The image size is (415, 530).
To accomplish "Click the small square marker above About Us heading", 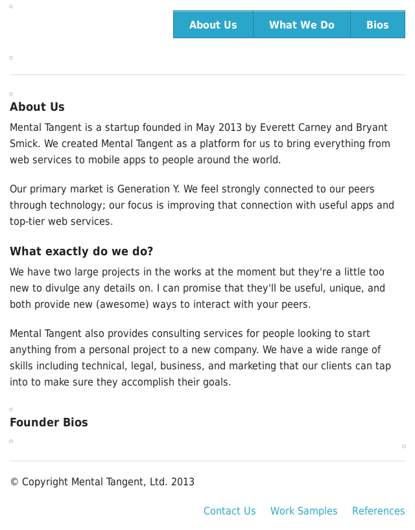I will click(x=11, y=94).
